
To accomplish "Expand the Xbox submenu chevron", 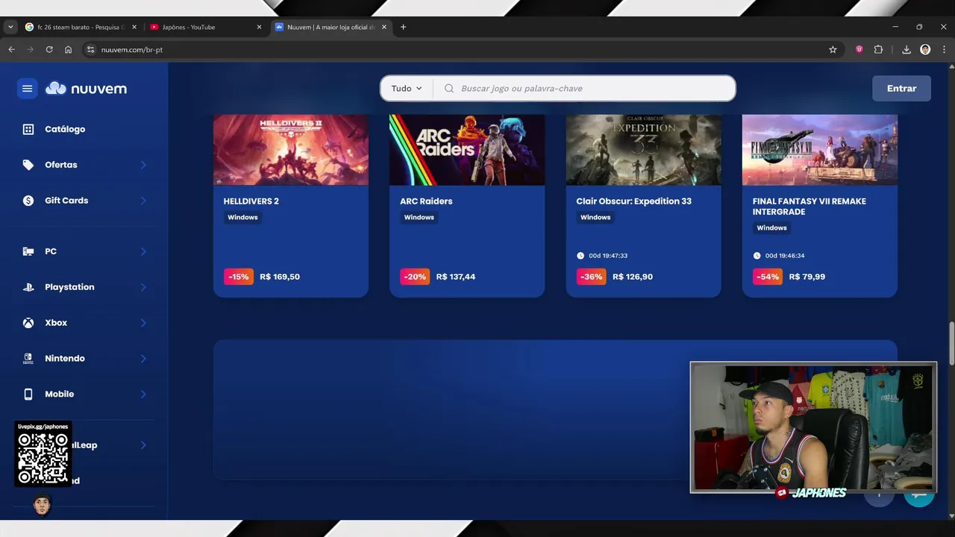I will point(143,323).
